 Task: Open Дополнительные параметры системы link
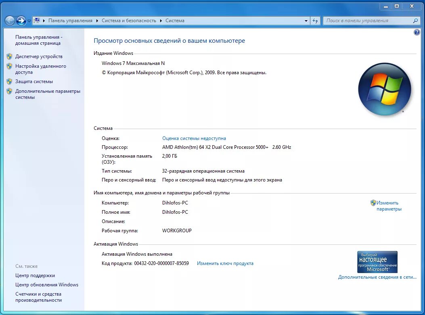(48, 94)
